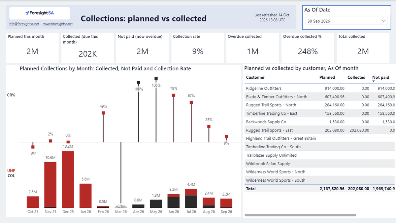Select Trailblazer Supply Unlimited customer
The width and height of the screenshot is (396, 223).
pyautogui.click(x=271, y=155)
